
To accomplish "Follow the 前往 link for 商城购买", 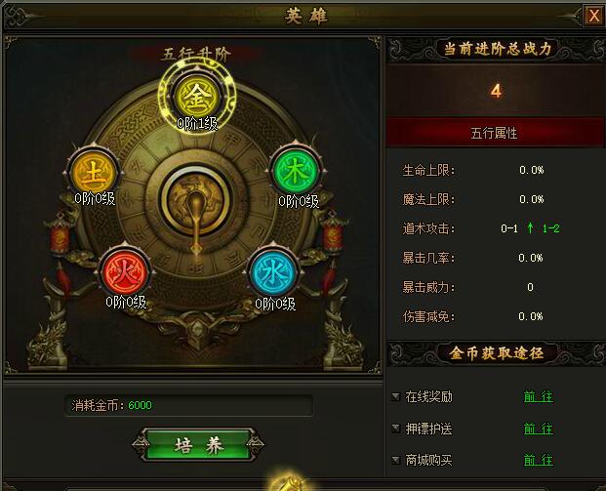I will pyautogui.click(x=538, y=460).
